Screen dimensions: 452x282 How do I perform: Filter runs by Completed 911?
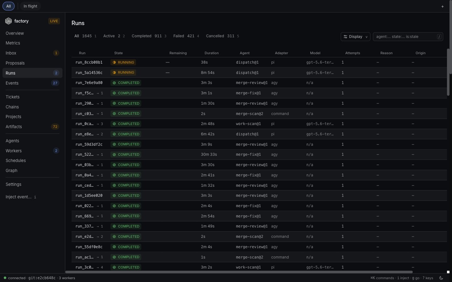(x=149, y=36)
